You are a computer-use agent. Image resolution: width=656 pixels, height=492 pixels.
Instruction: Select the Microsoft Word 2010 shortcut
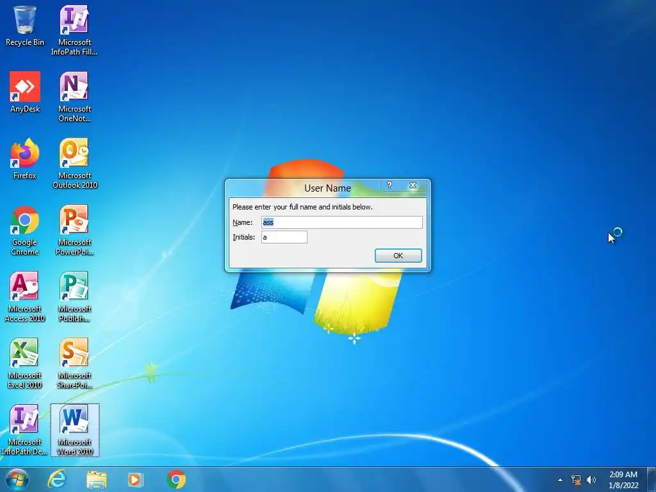[x=74, y=430]
